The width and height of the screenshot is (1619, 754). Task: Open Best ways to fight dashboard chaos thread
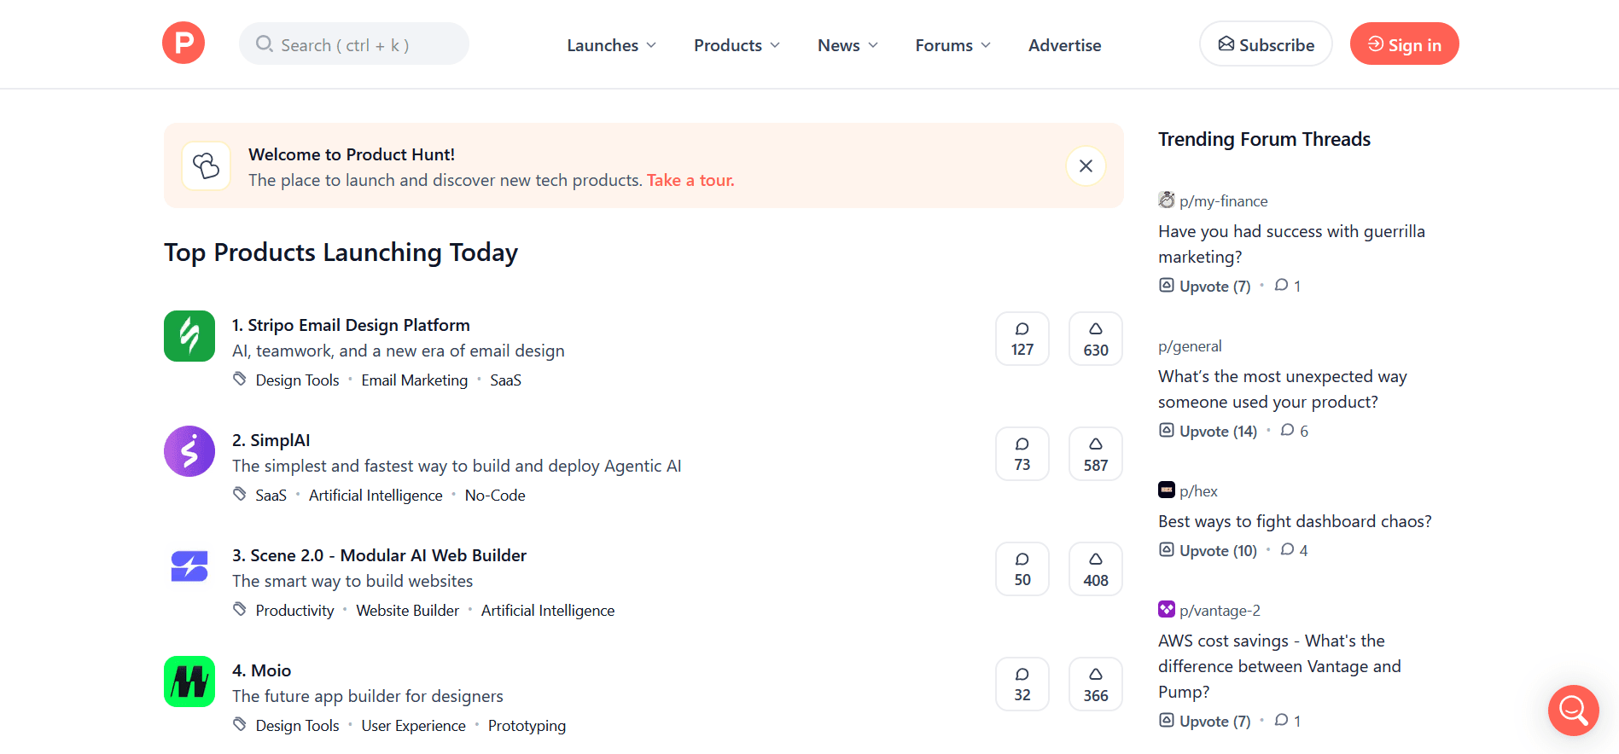pyautogui.click(x=1295, y=521)
